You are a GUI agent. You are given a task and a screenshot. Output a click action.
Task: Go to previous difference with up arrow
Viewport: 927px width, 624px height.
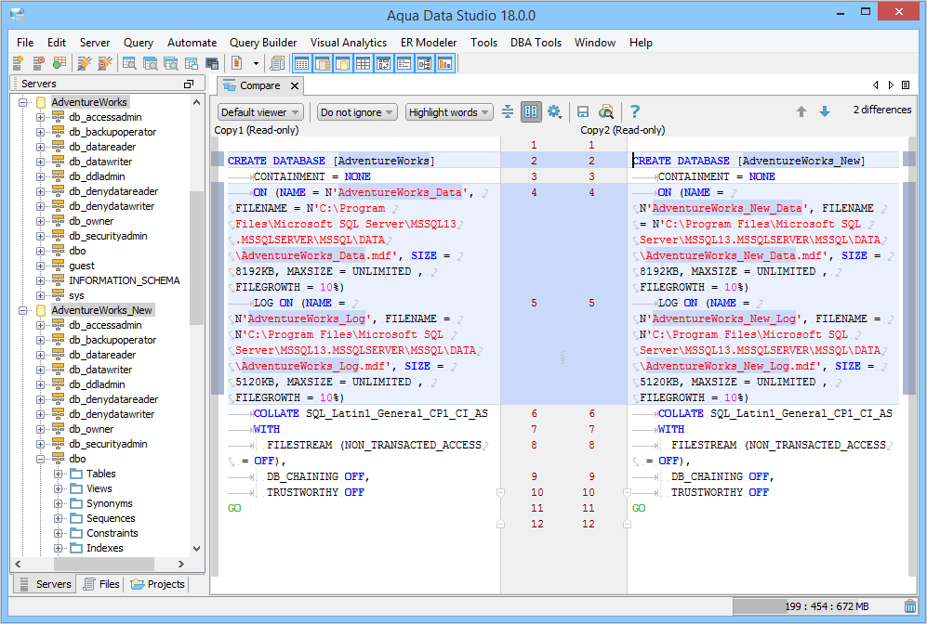801,111
